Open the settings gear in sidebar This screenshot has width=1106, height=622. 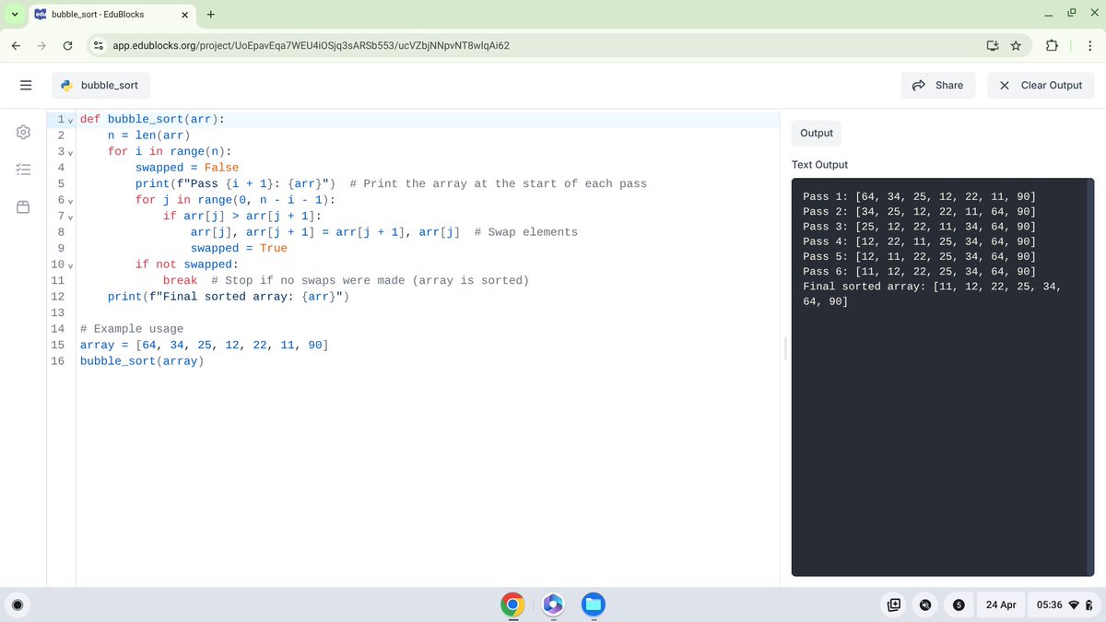tap(24, 133)
